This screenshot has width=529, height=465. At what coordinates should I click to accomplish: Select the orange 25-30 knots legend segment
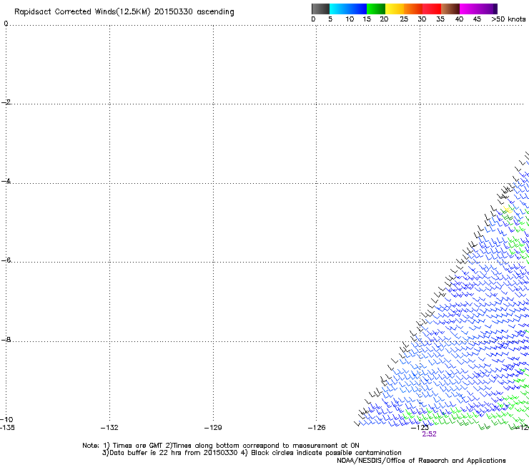[413, 9]
